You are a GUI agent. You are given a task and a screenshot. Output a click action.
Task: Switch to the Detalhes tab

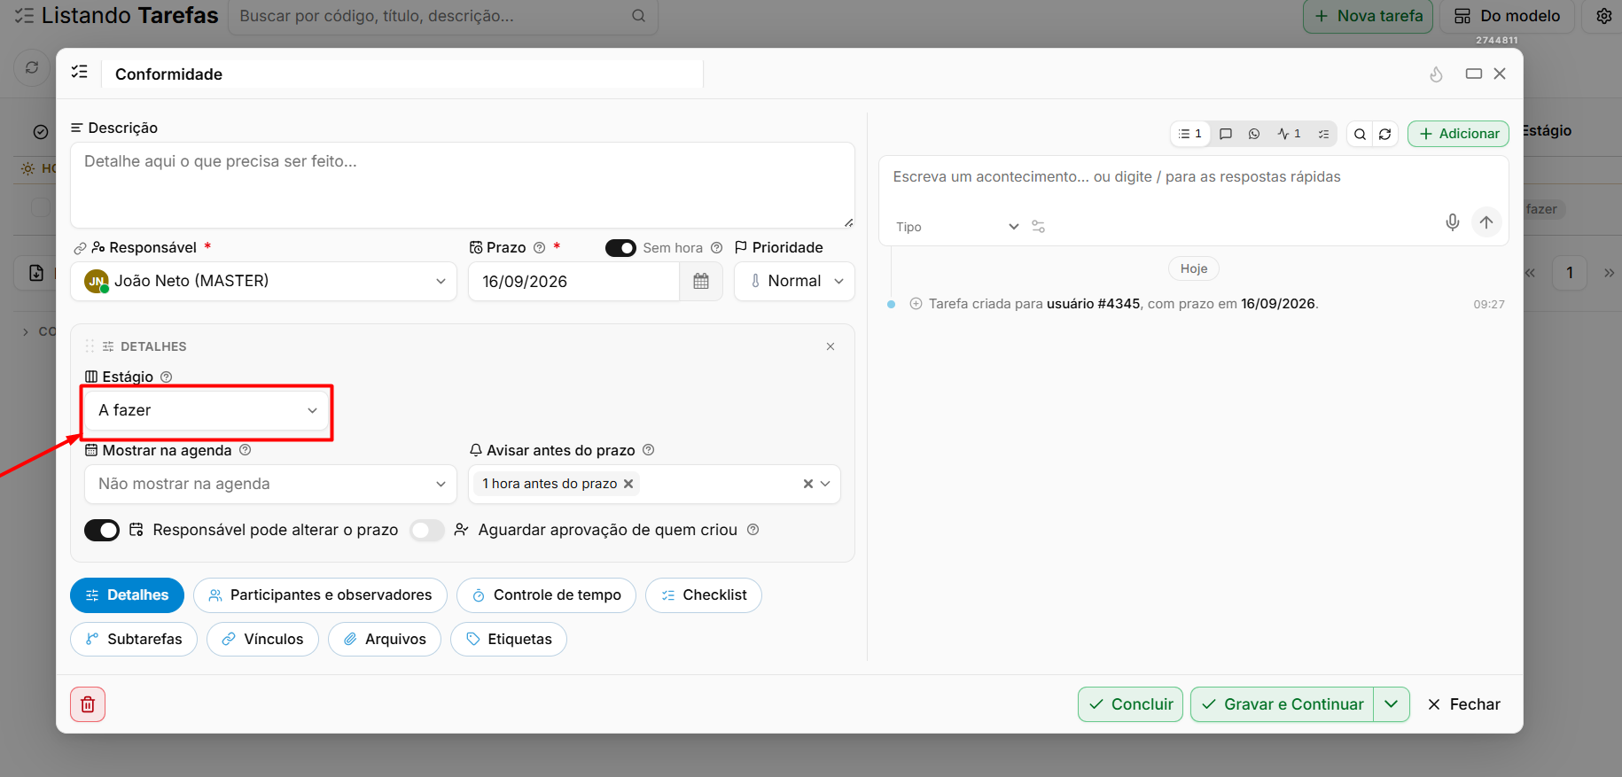[x=127, y=595]
